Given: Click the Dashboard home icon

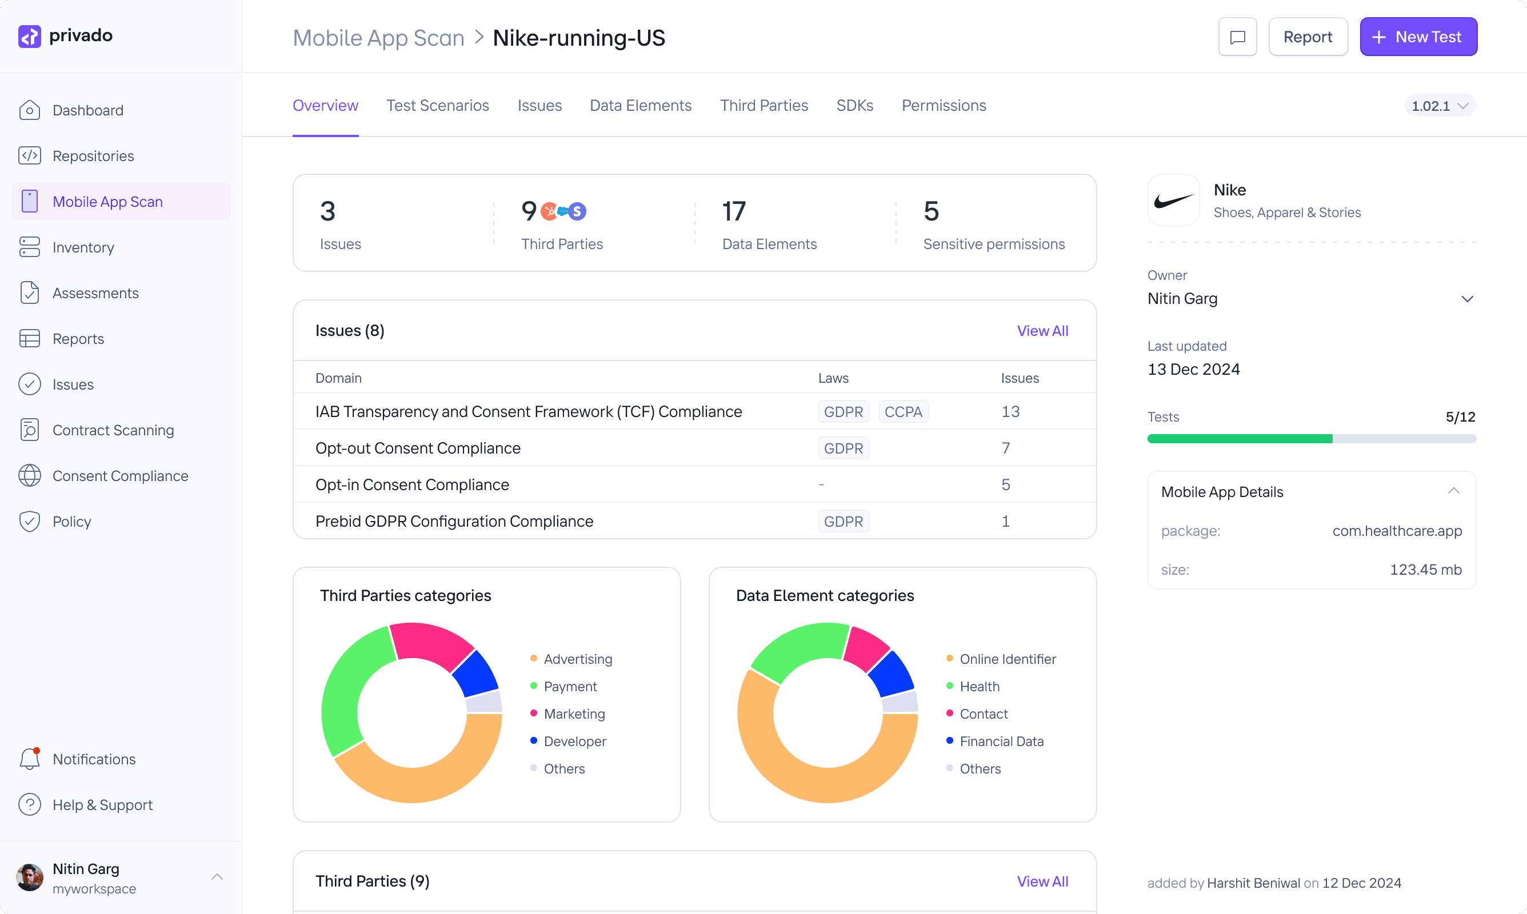Looking at the screenshot, I should click(30, 110).
